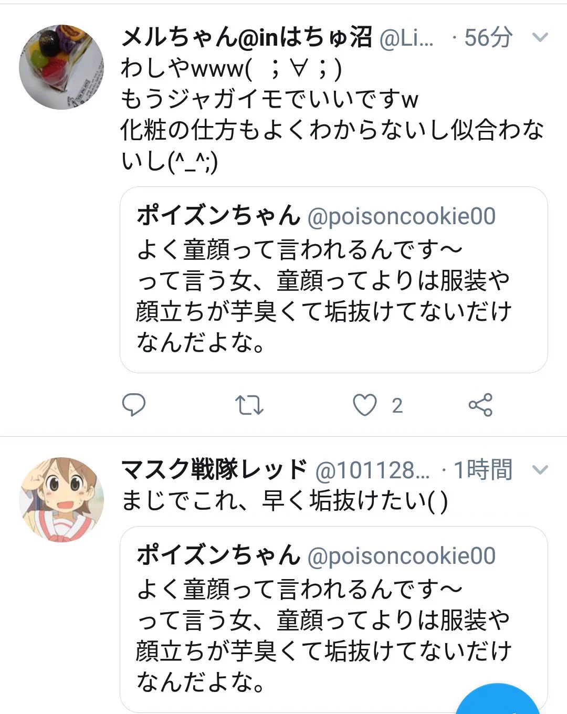Image resolution: width=567 pixels, height=714 pixels.
Task: Tap the @101128... handle of マスク戦隊レッド
Action: coord(372,470)
